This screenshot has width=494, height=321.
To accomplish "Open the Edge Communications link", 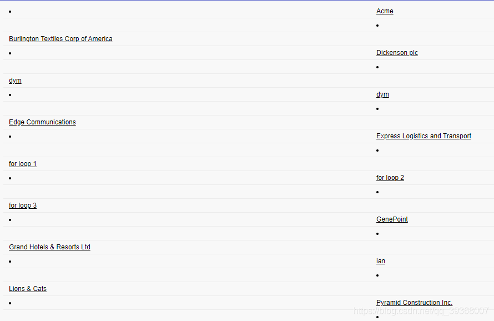I will (x=42, y=122).
